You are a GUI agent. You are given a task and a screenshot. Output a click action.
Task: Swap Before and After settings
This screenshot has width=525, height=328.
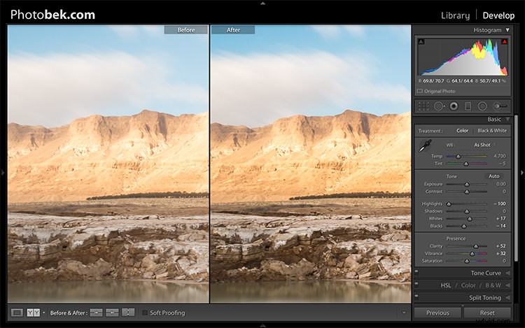click(x=128, y=313)
